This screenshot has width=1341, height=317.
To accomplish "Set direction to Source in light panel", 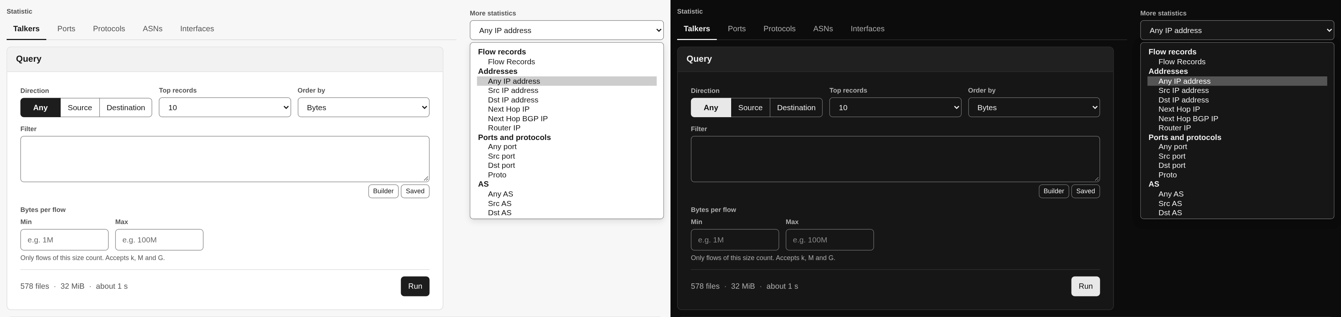I will point(80,108).
